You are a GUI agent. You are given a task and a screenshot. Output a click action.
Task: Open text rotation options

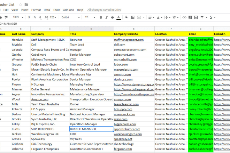click(175, 17)
